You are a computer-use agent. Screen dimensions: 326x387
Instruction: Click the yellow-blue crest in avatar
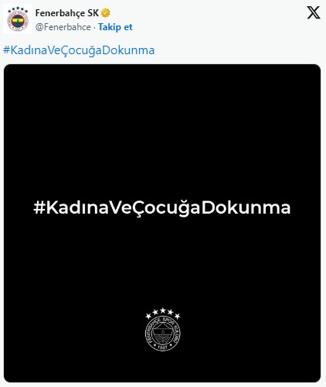[18, 22]
